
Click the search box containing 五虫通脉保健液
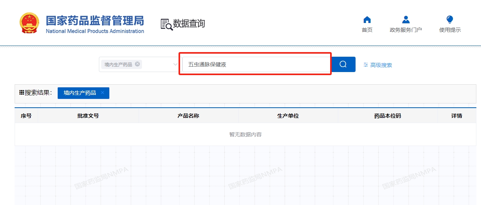tap(256, 64)
